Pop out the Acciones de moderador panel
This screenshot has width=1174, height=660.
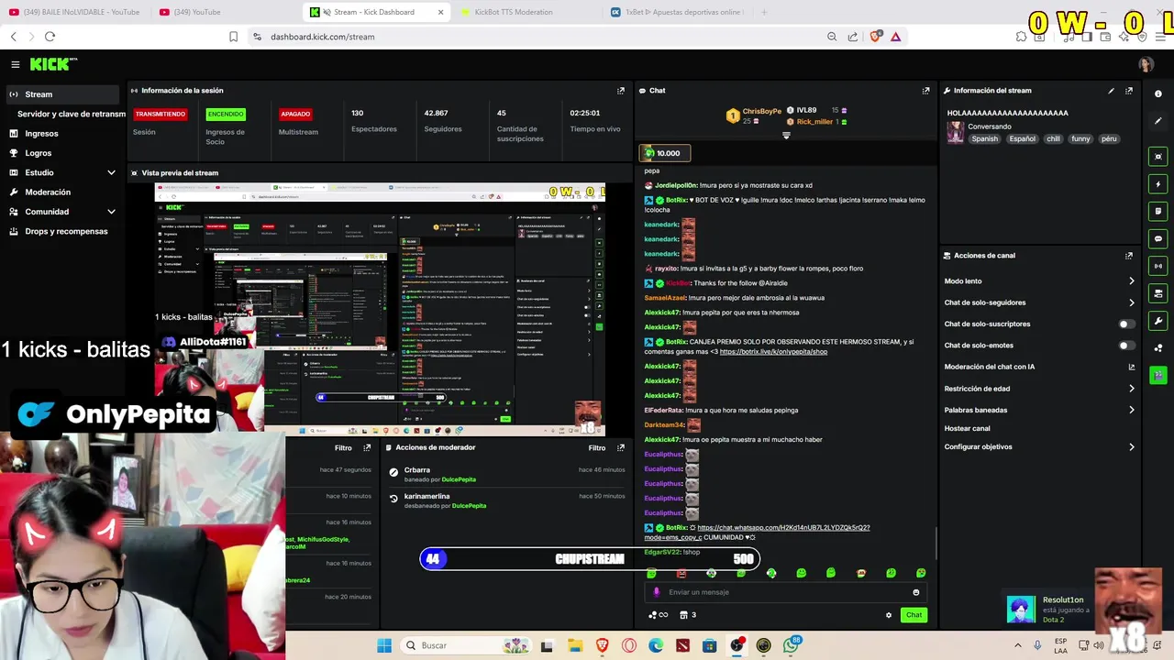[x=621, y=448]
